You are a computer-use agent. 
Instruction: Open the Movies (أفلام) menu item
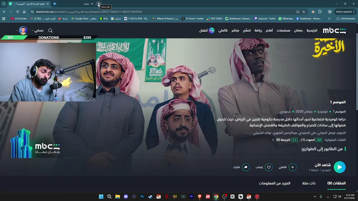tap(269, 30)
